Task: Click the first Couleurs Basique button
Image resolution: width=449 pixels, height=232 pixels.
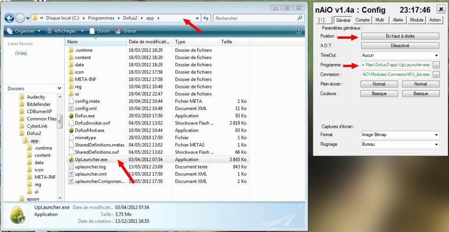Action: tap(379, 94)
